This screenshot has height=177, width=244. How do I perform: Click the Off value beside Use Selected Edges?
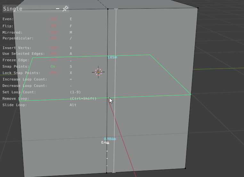(54, 54)
